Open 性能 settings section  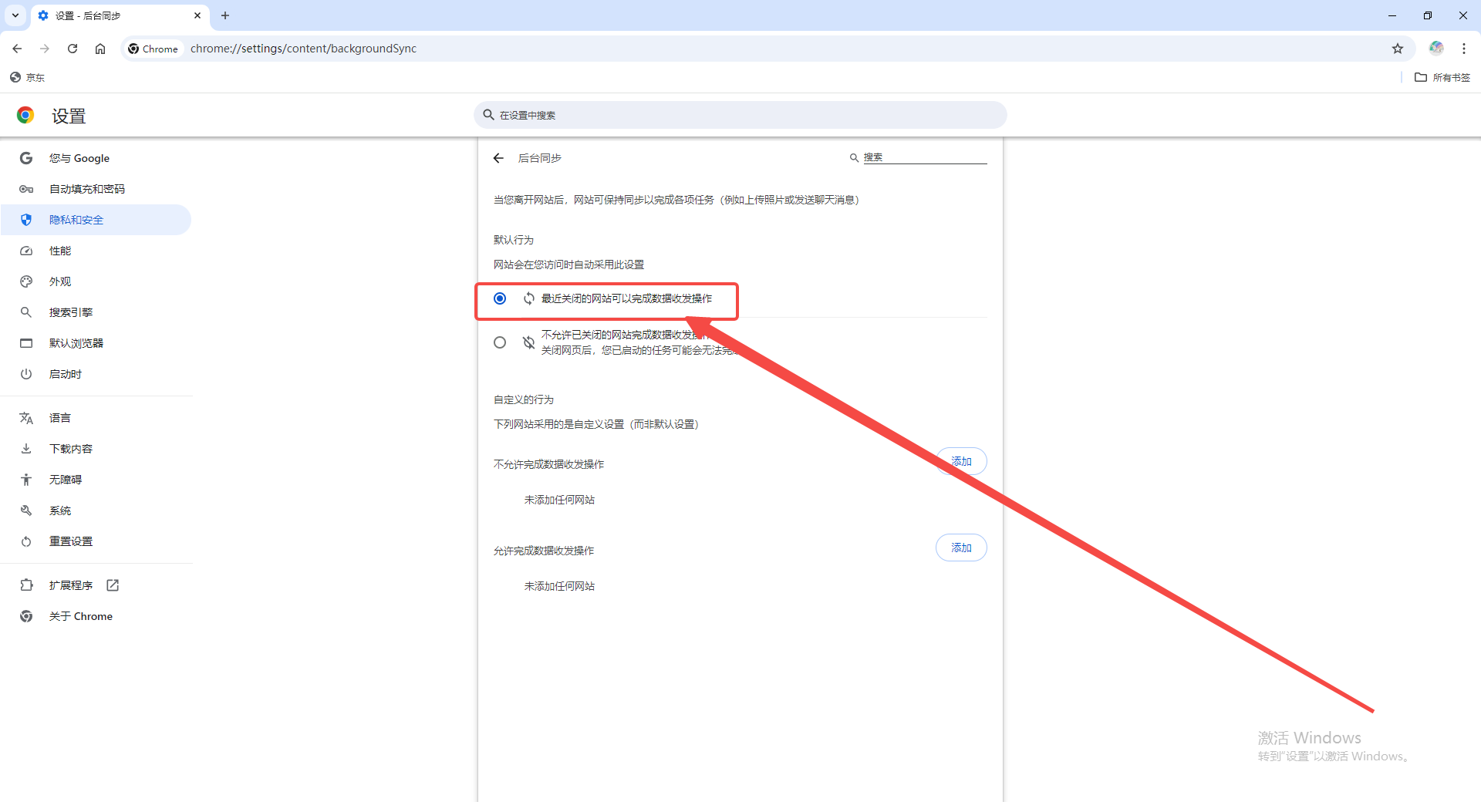96,251
